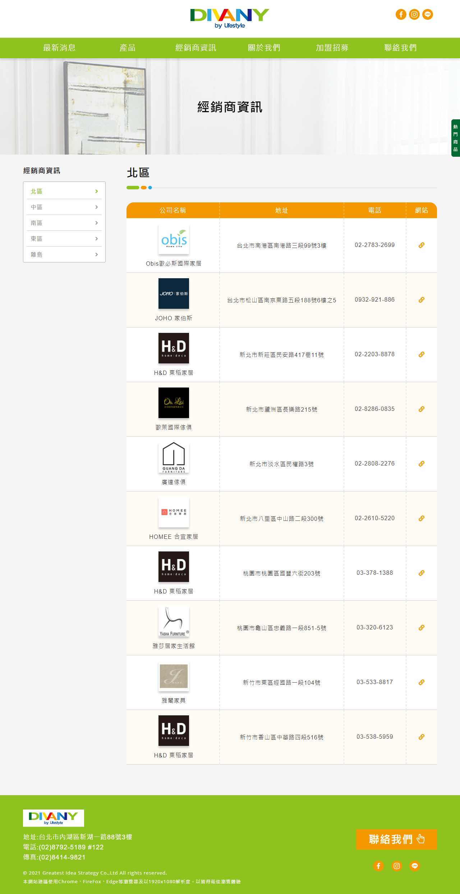Click the HOMEE logo thumbnail
Viewport: 460px width, 894px height.
(x=174, y=512)
